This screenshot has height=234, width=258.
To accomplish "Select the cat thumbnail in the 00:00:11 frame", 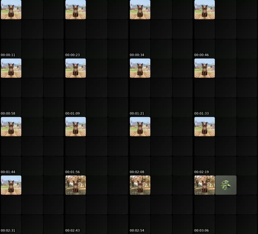I will coord(11,10).
